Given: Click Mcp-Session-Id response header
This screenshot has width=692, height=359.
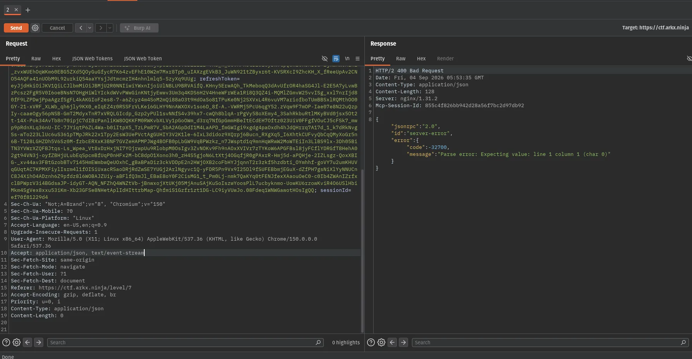Looking at the screenshot, I should point(450,105).
